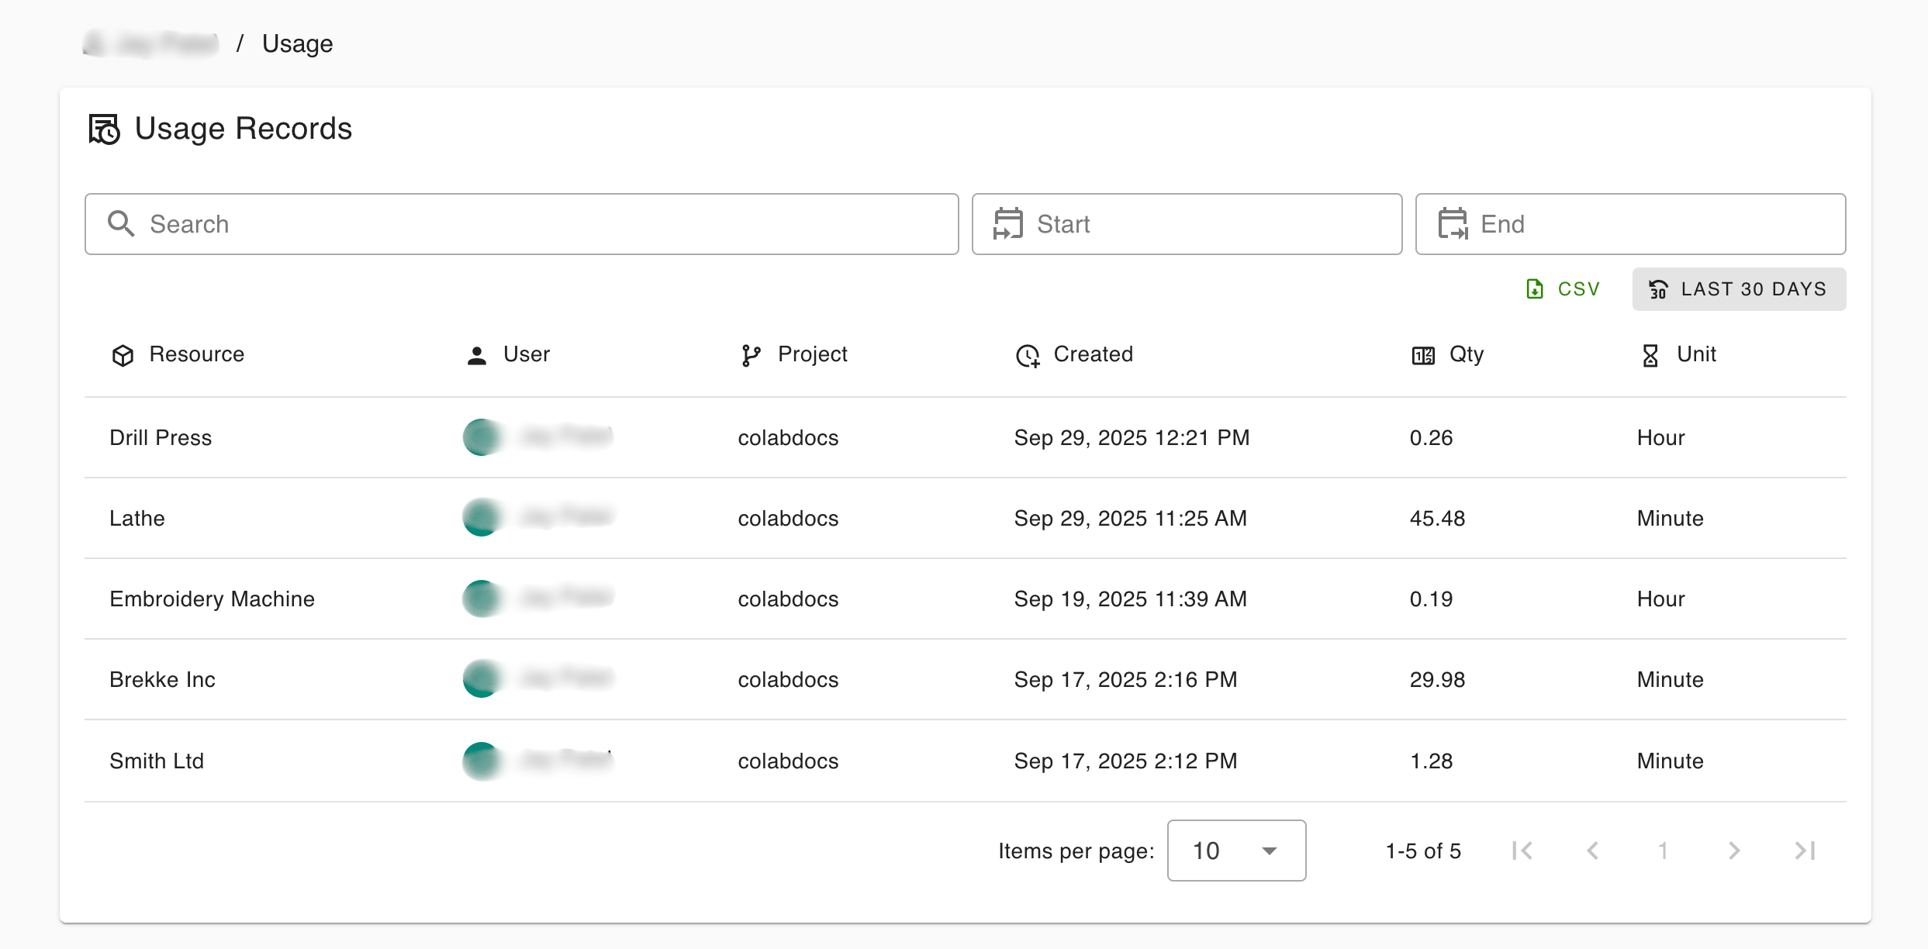Click the Resource column cube icon

[x=123, y=355]
